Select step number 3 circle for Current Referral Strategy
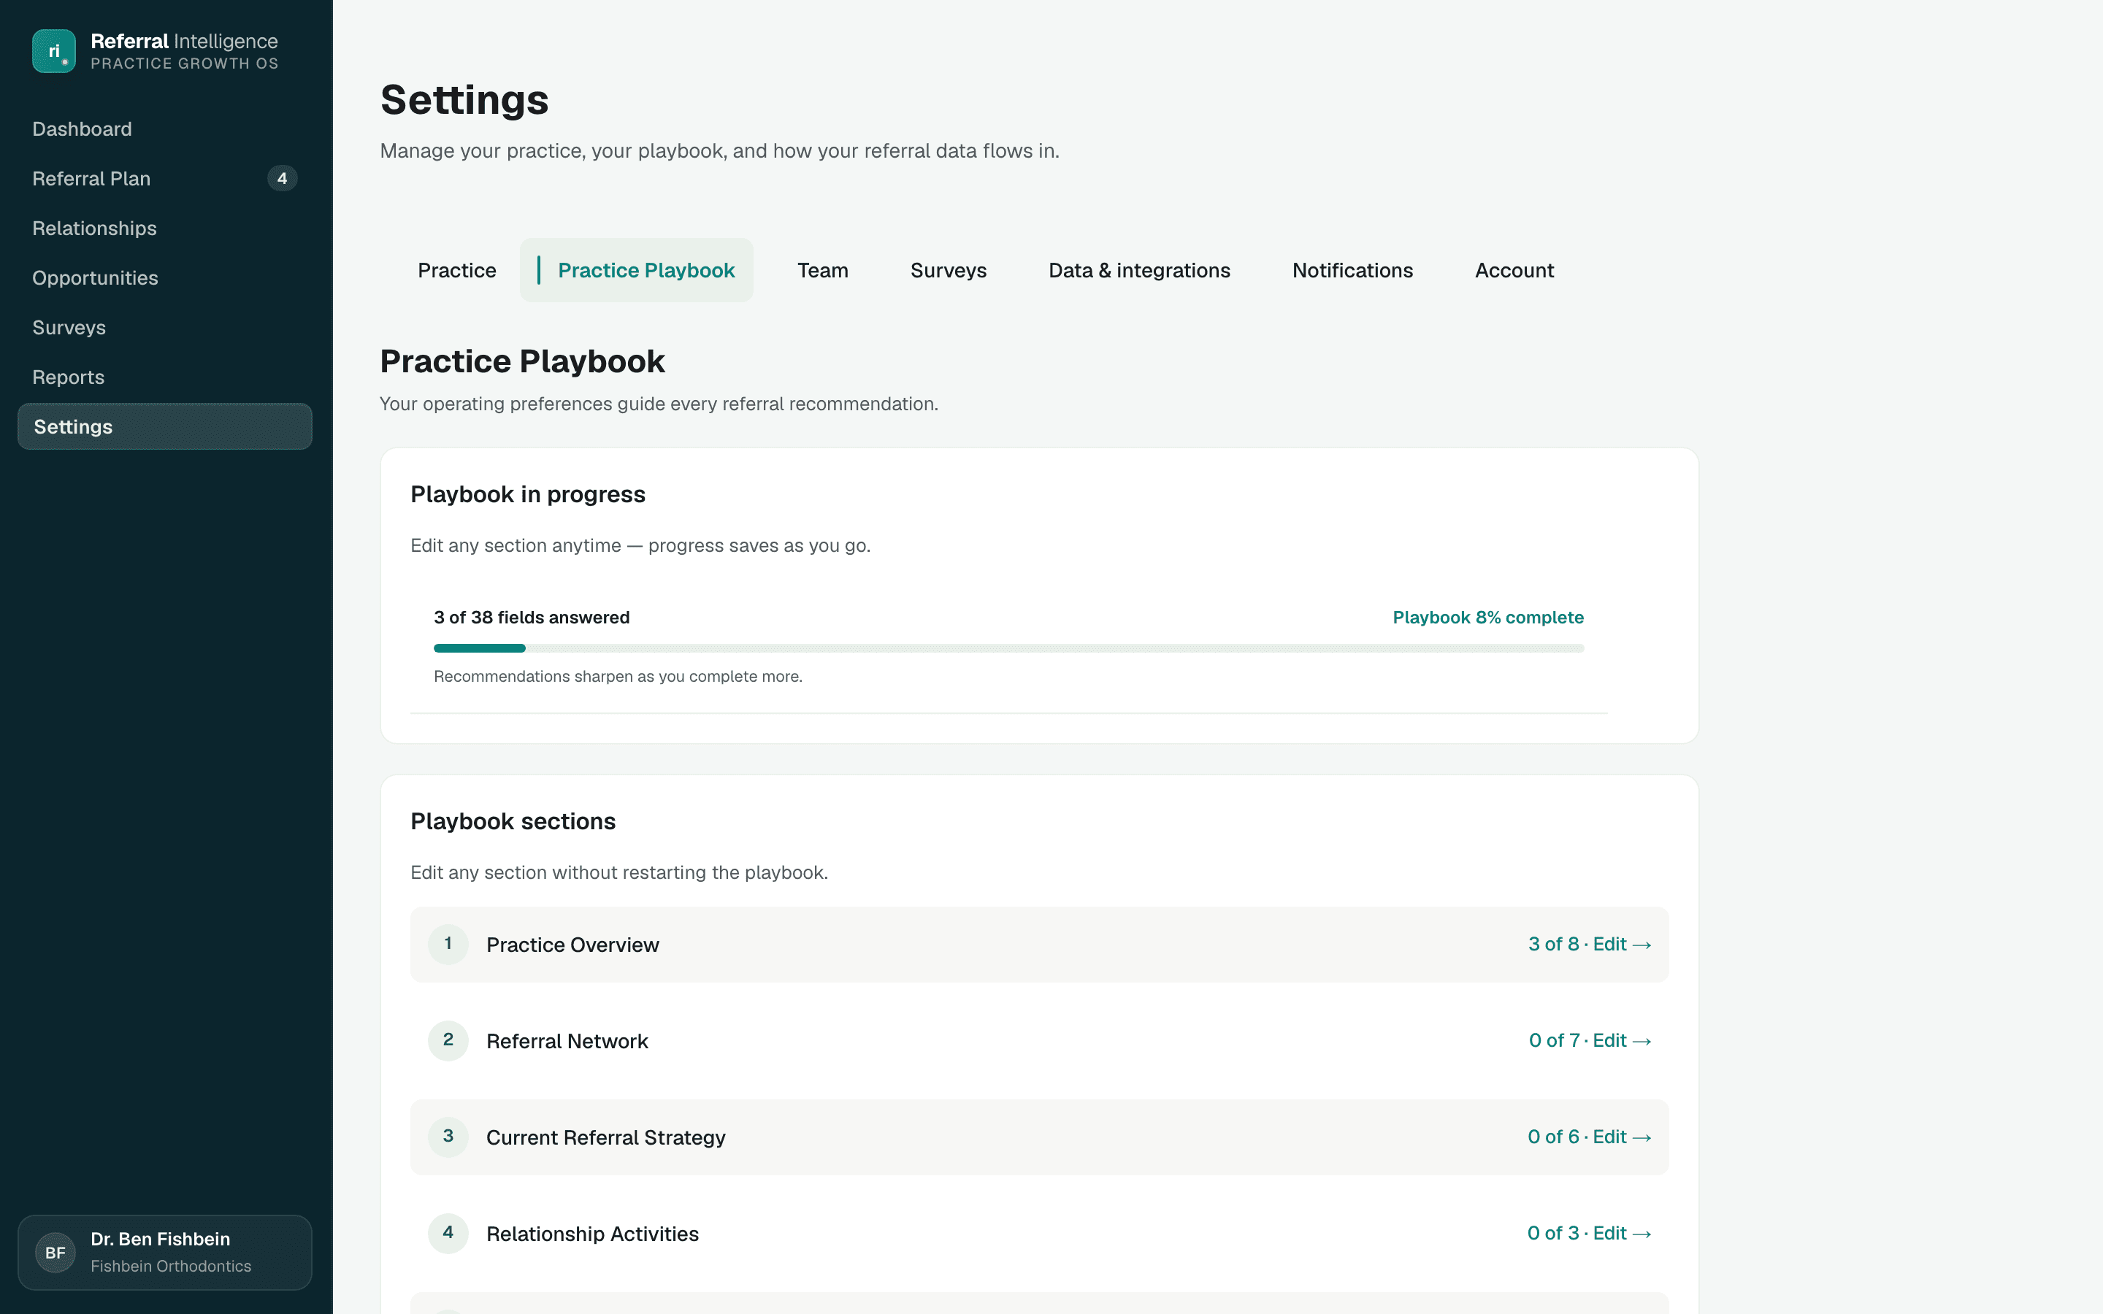This screenshot has width=2103, height=1314. 448,1137
